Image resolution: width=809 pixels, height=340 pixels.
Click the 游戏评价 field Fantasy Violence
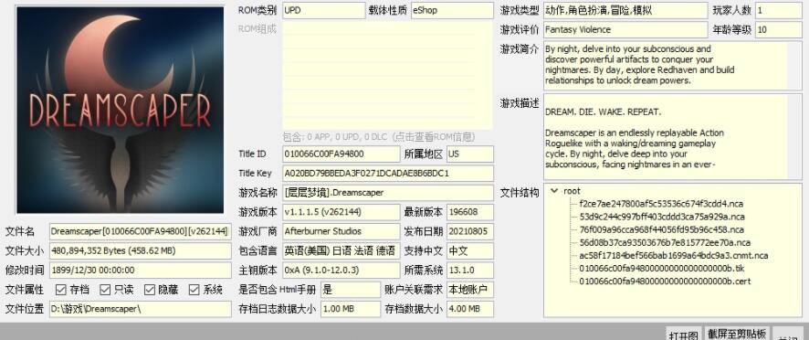[625, 29]
